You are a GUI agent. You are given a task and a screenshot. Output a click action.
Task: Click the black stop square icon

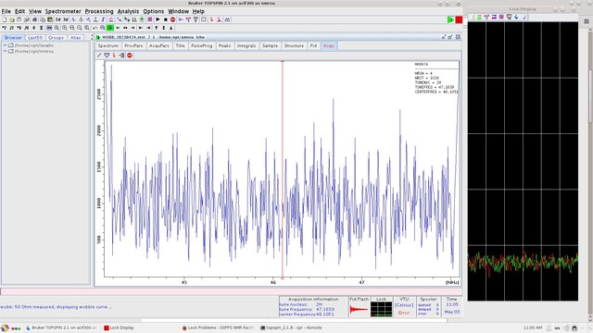[165, 19]
